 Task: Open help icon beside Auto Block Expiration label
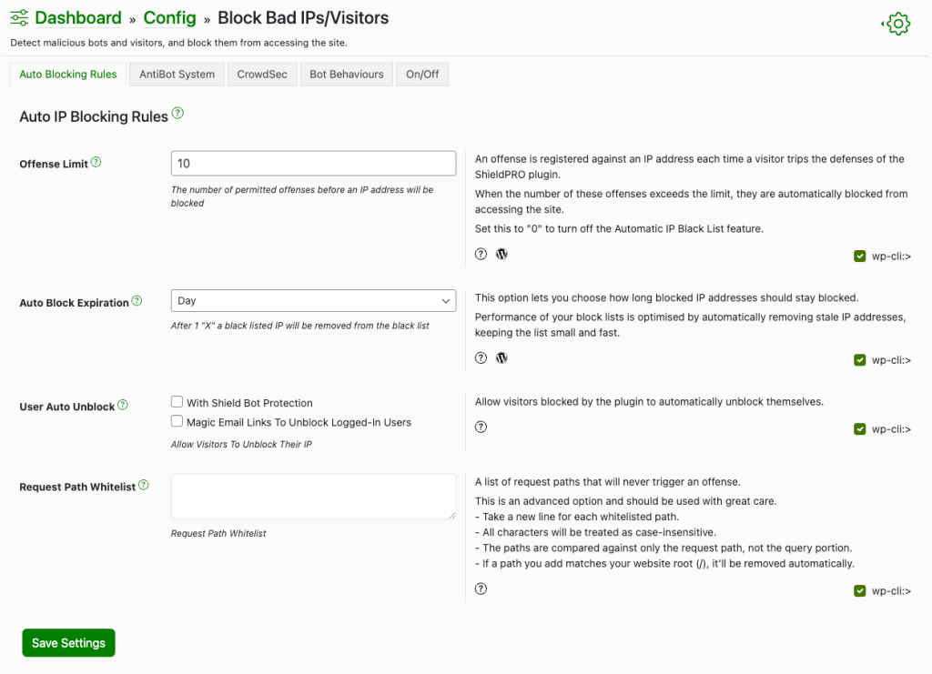tap(137, 300)
